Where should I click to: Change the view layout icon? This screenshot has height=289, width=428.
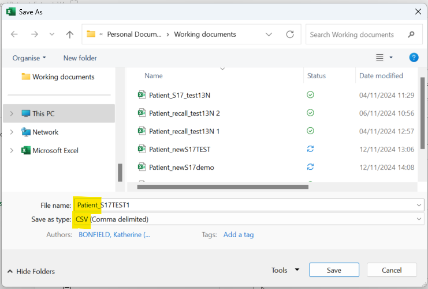click(379, 58)
